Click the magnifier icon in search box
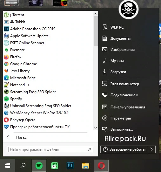This screenshot has height=172, width=161. [x=89, y=149]
